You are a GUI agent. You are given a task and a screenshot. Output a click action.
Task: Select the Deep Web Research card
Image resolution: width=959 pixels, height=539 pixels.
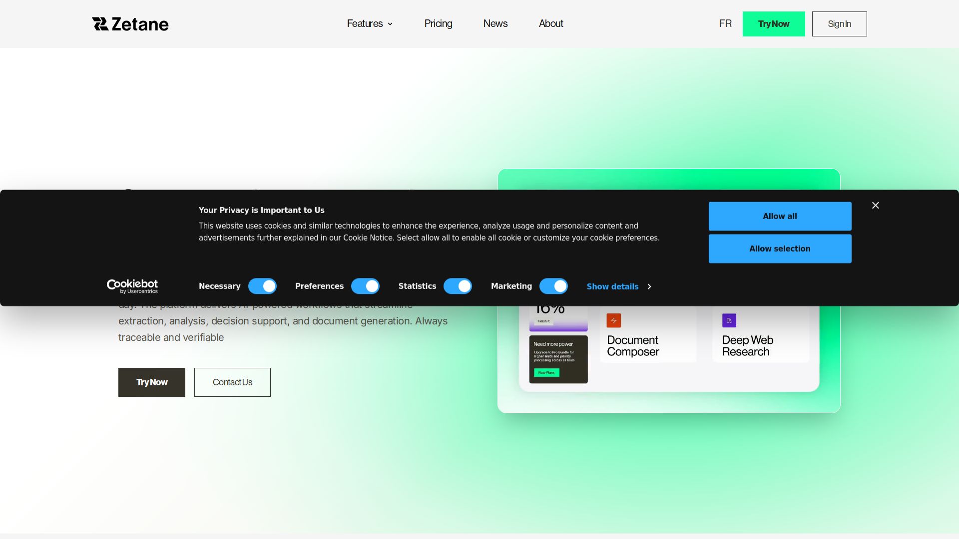[x=760, y=334]
